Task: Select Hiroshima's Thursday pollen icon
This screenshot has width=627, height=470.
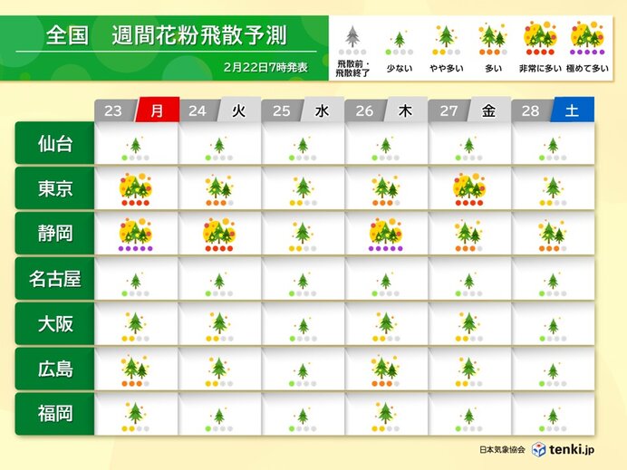Action: 385,368
